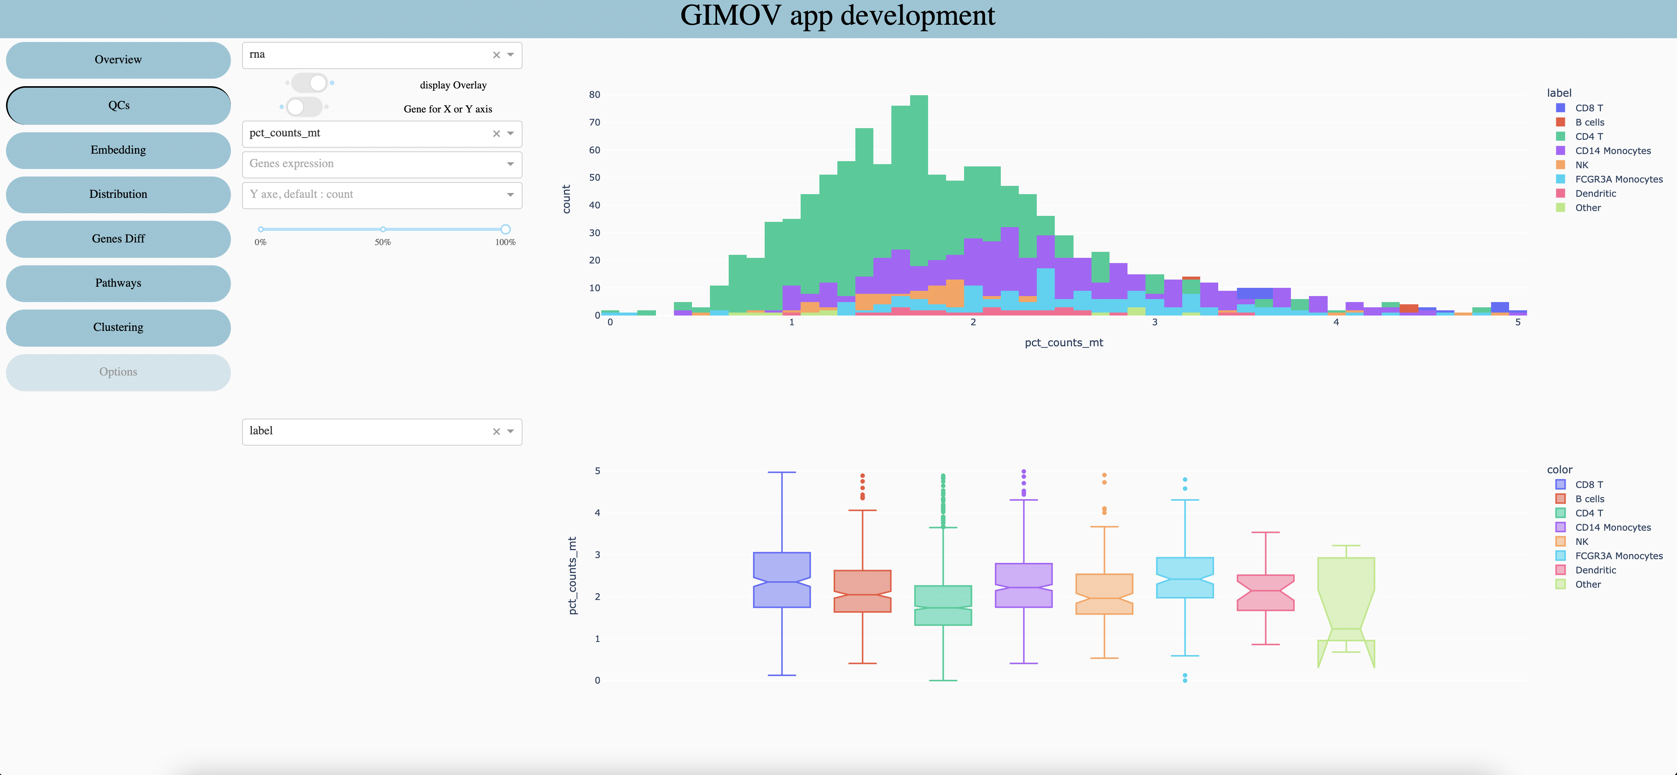The image size is (1677, 775).
Task: Clear the label dropdown selection
Action: tap(496, 431)
